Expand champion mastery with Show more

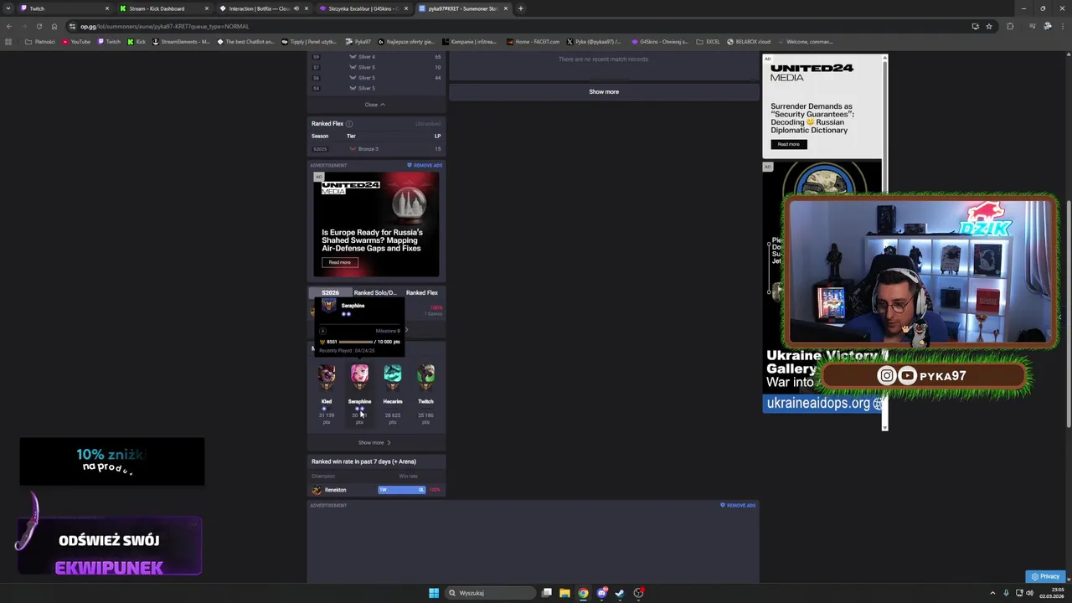point(374,442)
